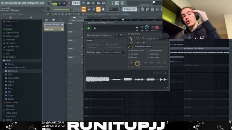Click the time stretching pitch knob

point(131,39)
